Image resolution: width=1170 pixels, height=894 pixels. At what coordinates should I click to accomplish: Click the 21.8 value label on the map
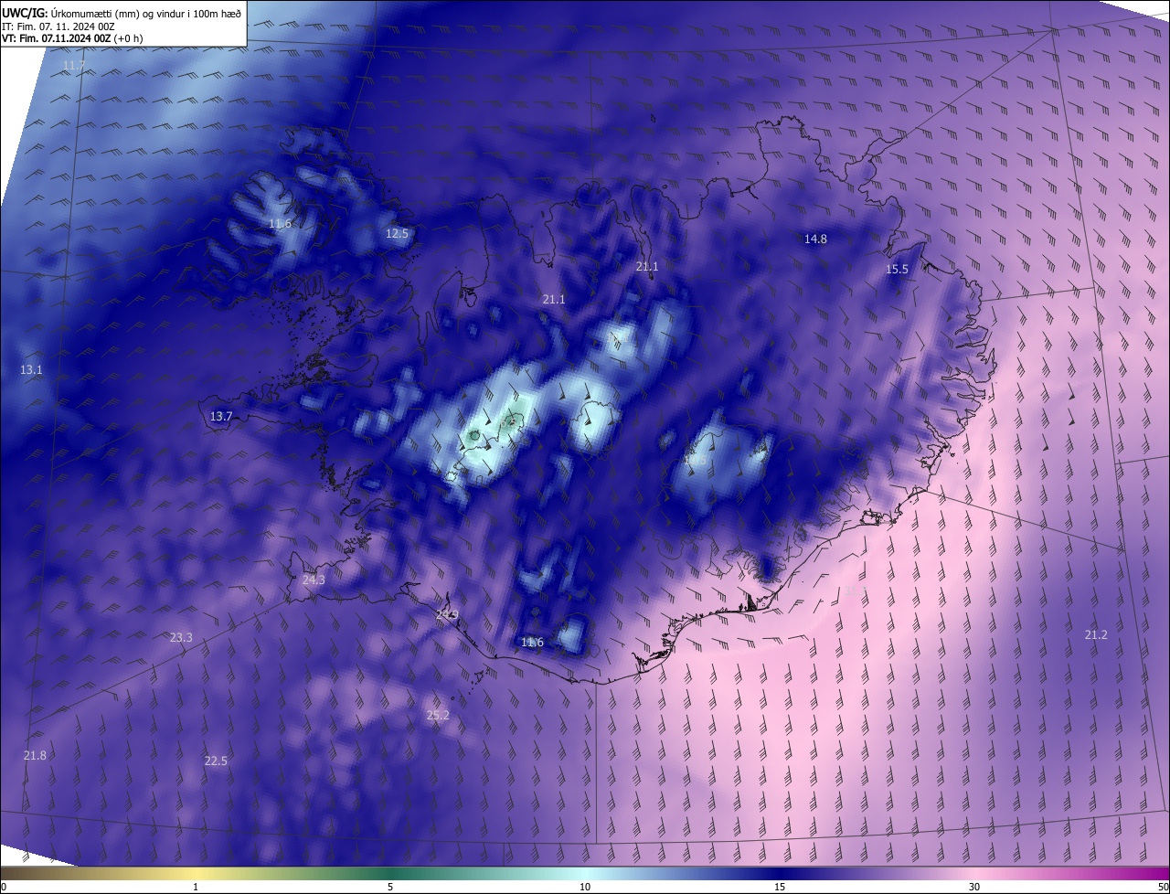pos(35,755)
